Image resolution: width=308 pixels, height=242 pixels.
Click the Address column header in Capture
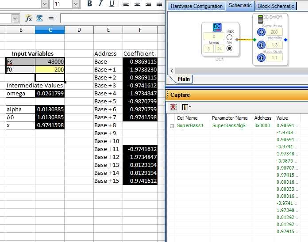pos(263,118)
